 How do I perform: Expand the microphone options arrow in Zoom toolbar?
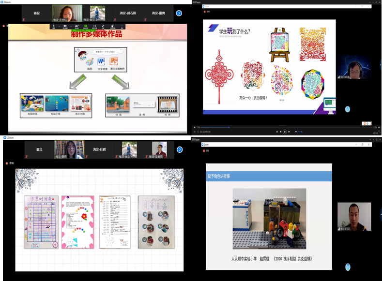59,27
